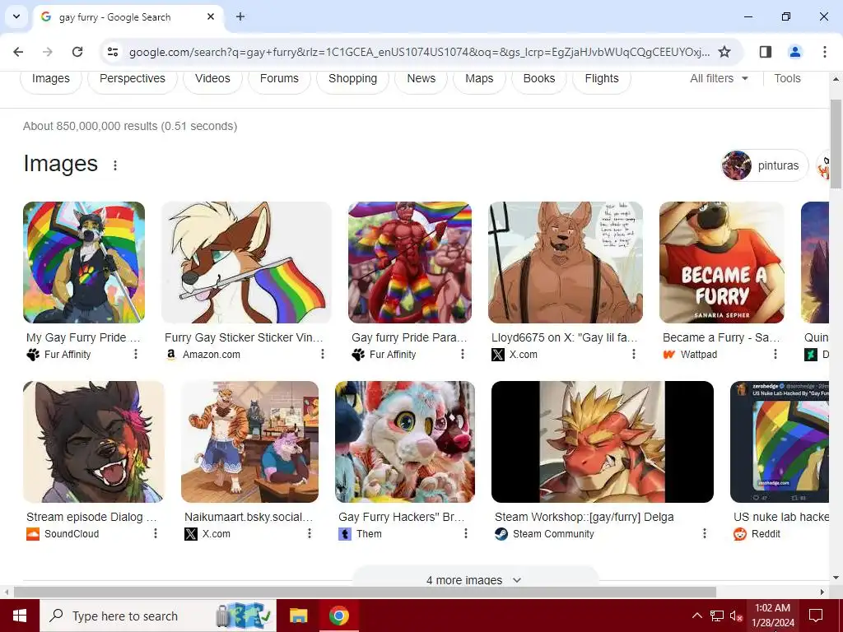Image resolution: width=843 pixels, height=632 pixels.
Task: Click the scroll down arrow
Action: click(x=836, y=578)
